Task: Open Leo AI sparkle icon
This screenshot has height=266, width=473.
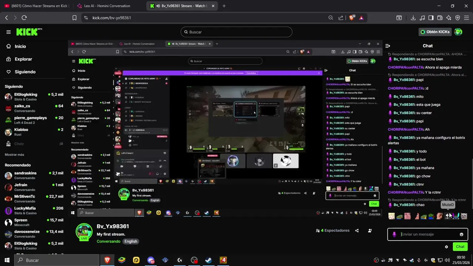Action: 449,18
